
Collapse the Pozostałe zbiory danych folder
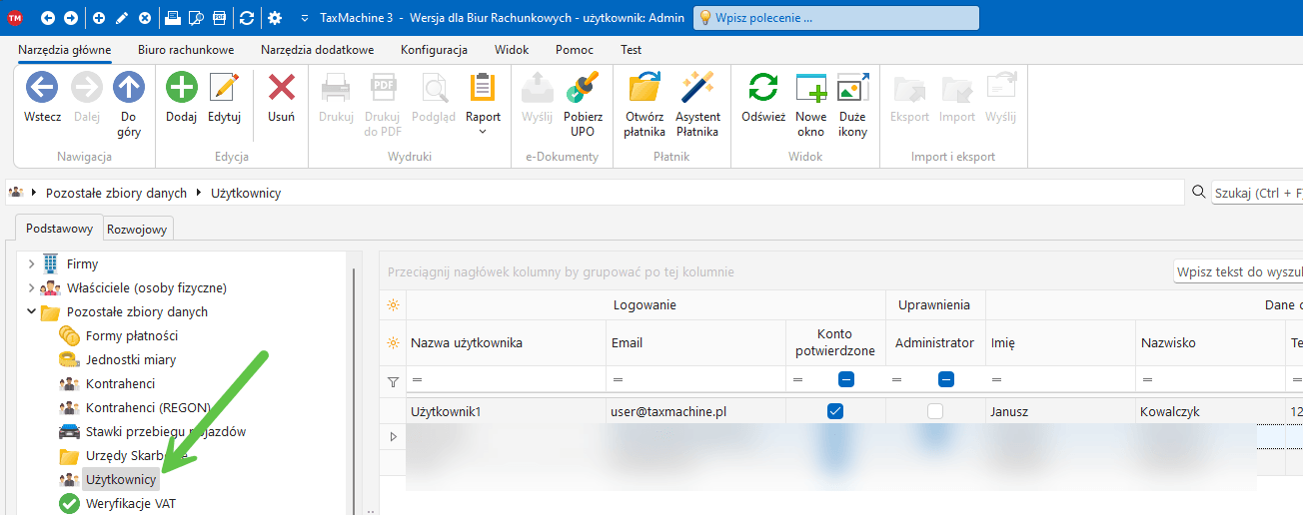[31, 312]
